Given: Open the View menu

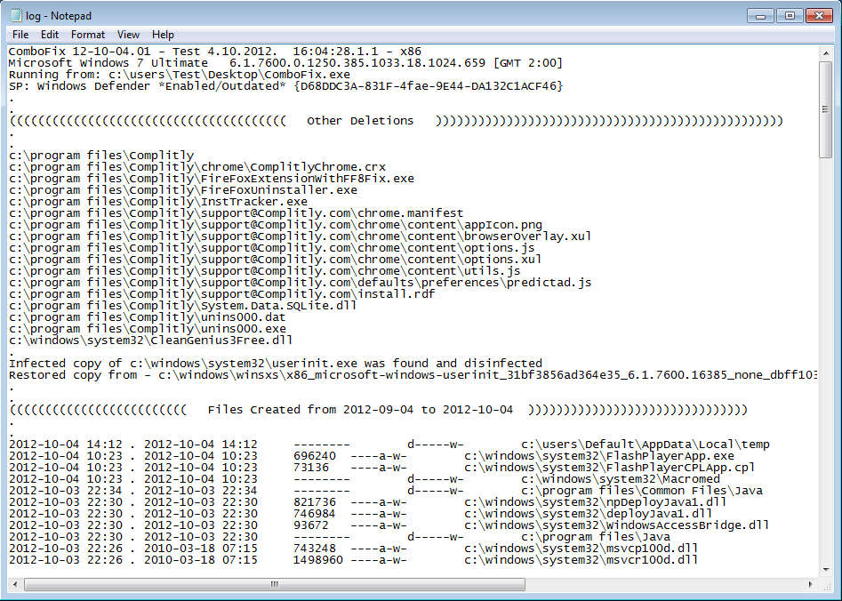Looking at the screenshot, I should 128,35.
